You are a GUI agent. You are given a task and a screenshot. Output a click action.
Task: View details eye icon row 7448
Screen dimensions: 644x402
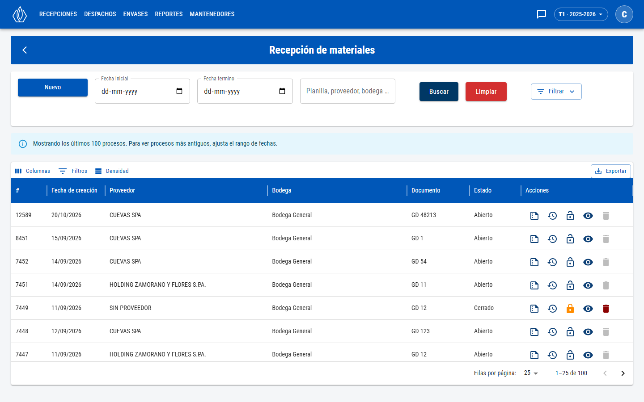point(588,332)
